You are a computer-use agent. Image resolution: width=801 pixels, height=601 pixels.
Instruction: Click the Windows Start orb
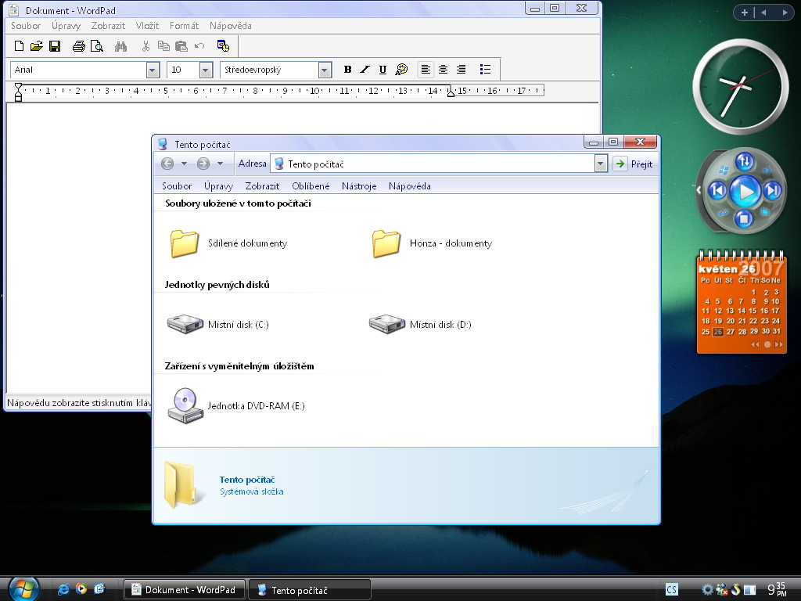23,588
